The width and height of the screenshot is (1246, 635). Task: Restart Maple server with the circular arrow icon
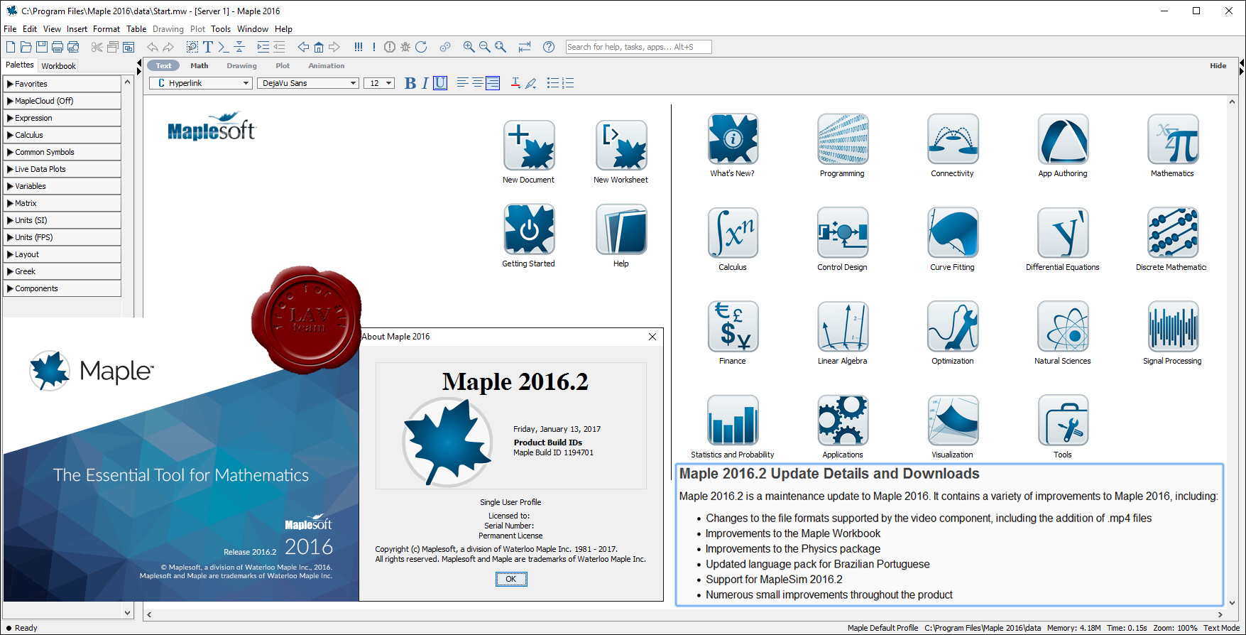tap(421, 47)
